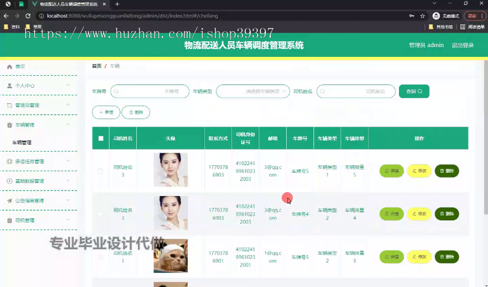This screenshot has height=287, width=488.
Task: Expand the 个人中心 menu chevron
Action: (x=68, y=85)
